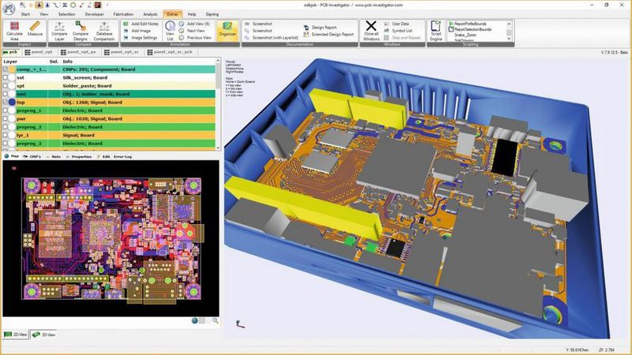632x355 pixels.
Task: Open User Data
Action: [x=397, y=24]
